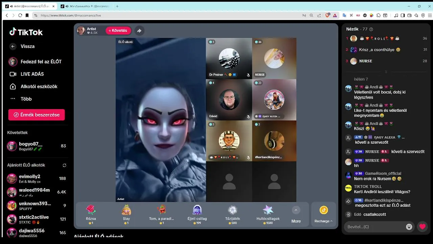The image size is (433, 244).
Task: Select Dr Preiner guest tile
Action: coord(229,58)
